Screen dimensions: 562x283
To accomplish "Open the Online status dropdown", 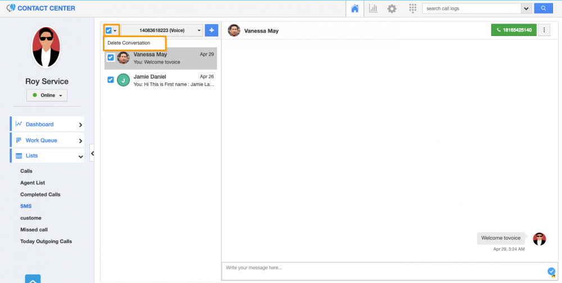I will (x=47, y=95).
